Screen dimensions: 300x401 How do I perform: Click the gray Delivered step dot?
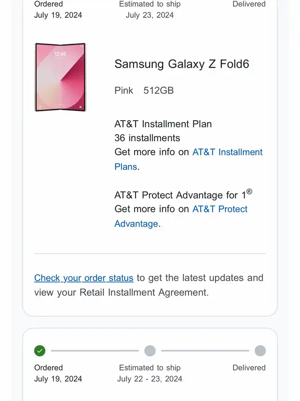click(260, 350)
